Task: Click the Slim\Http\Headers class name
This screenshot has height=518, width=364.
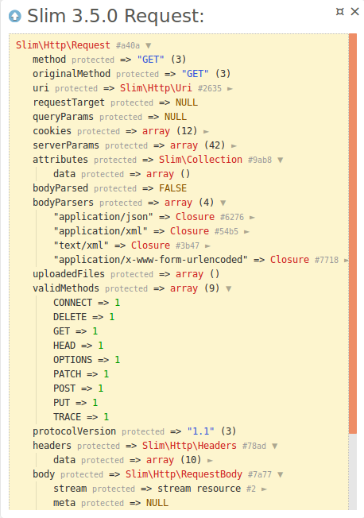Action: tap(189, 446)
